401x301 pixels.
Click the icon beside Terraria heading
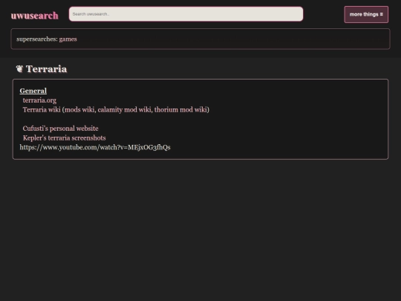pos(19,69)
